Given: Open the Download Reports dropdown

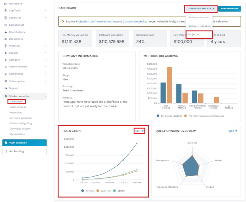Looking at the screenshot, I should pyautogui.click(x=201, y=9).
